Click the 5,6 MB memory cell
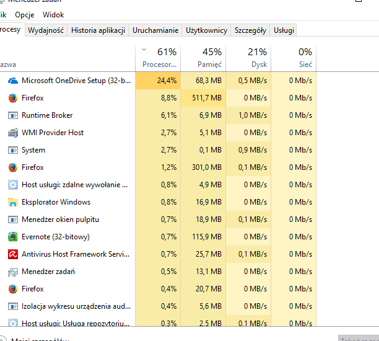The width and height of the screenshot is (379, 341). (x=203, y=306)
